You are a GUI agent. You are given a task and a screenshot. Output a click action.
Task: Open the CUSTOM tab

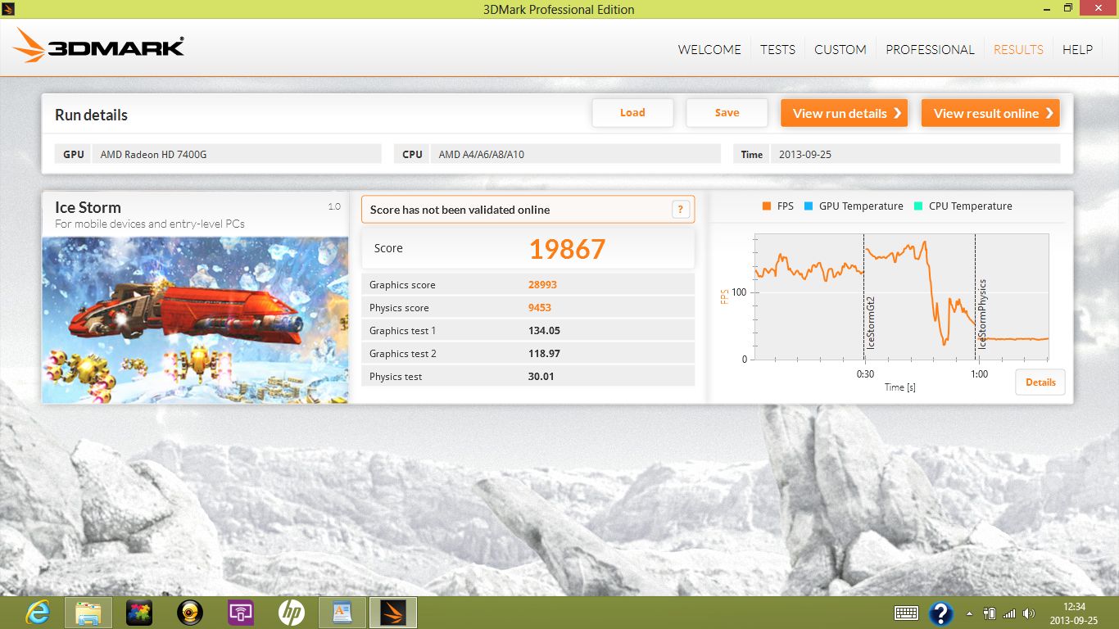[840, 49]
